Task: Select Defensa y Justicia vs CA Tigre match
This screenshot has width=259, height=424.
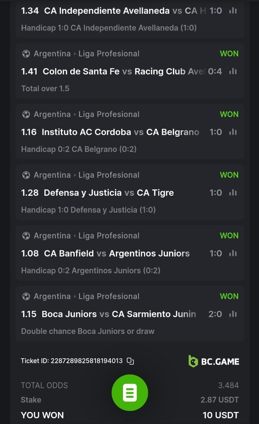Action: [x=109, y=193]
